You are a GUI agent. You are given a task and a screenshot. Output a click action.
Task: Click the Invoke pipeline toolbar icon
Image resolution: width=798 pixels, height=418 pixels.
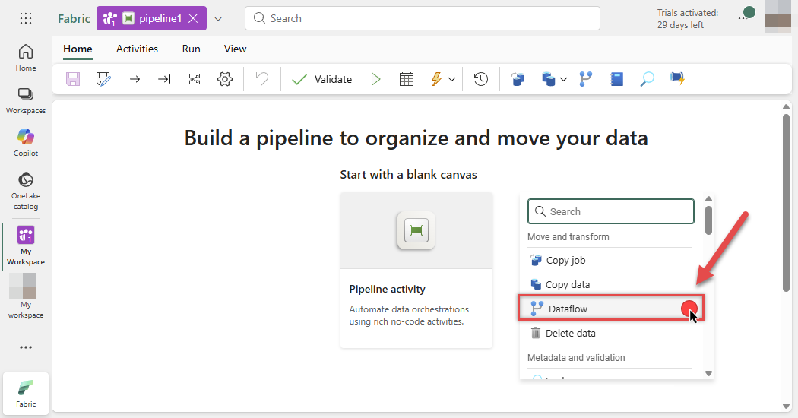[677, 78]
